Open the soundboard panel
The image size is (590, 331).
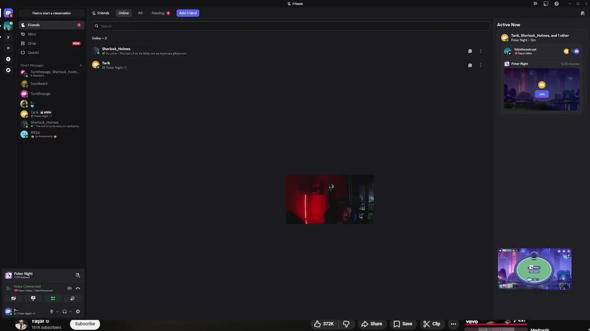click(72, 298)
